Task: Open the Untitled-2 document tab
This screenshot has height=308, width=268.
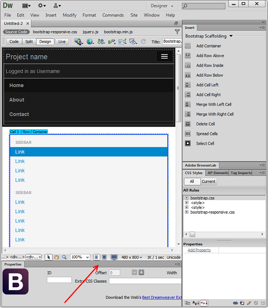Action: (x=13, y=23)
